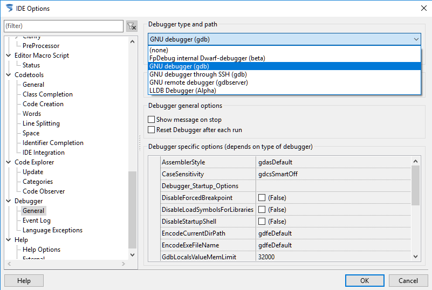Open Code Creation settings
This screenshot has width=432, height=290.
[43, 104]
